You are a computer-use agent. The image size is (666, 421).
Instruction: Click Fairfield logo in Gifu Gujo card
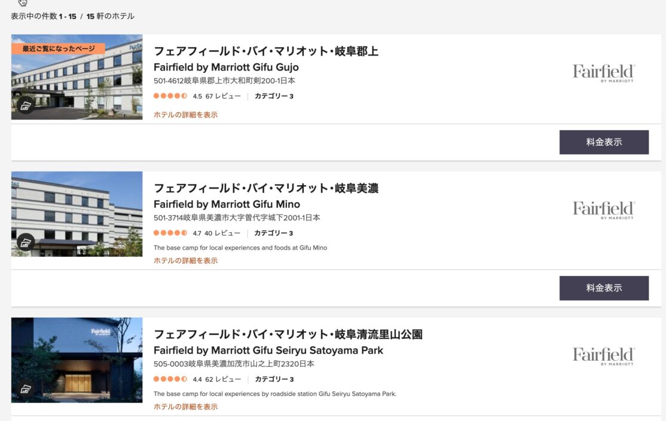click(x=604, y=73)
